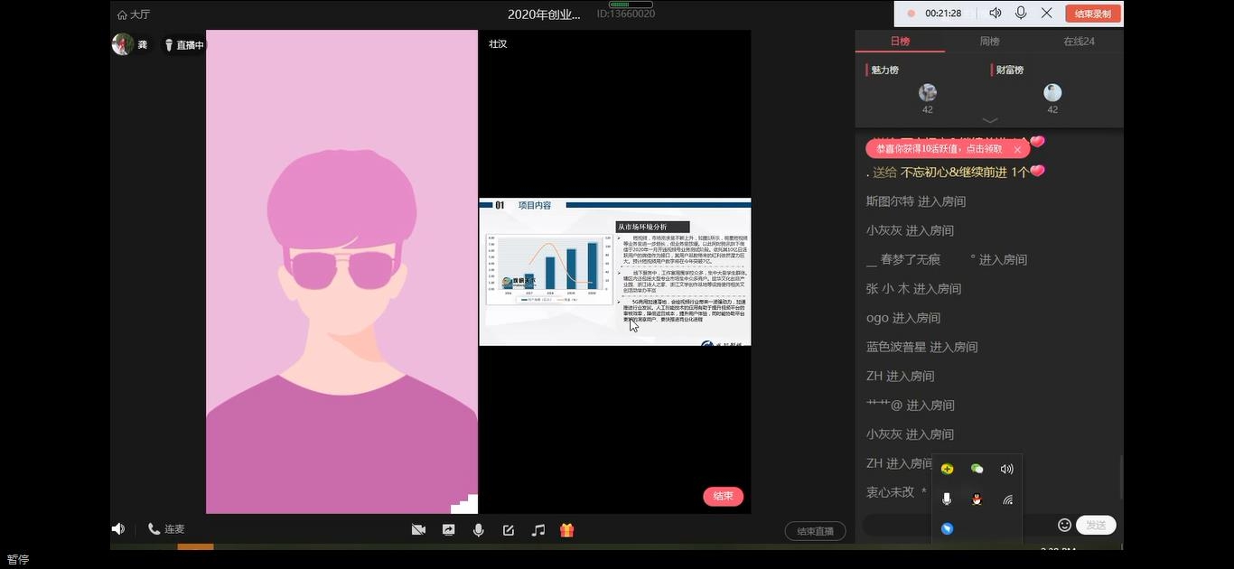Image resolution: width=1234 pixels, height=569 pixels.
Task: Click the red 结束 button on shared screen
Action: click(723, 496)
